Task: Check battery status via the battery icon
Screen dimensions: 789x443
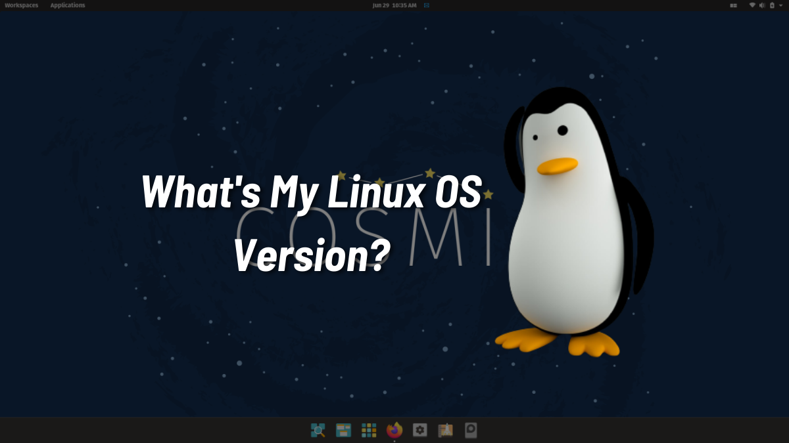Action: pos(771,5)
